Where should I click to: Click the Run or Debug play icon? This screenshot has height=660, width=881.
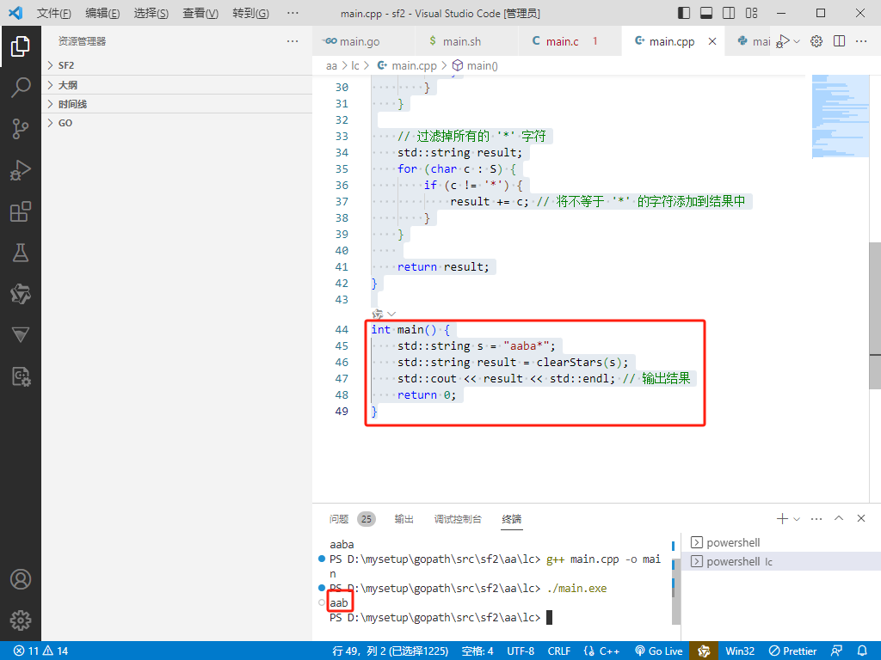click(x=783, y=41)
